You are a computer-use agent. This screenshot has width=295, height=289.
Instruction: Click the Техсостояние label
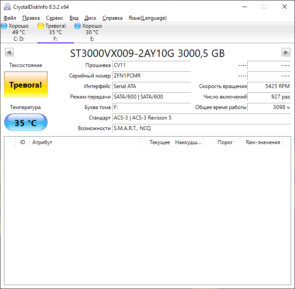click(26, 65)
